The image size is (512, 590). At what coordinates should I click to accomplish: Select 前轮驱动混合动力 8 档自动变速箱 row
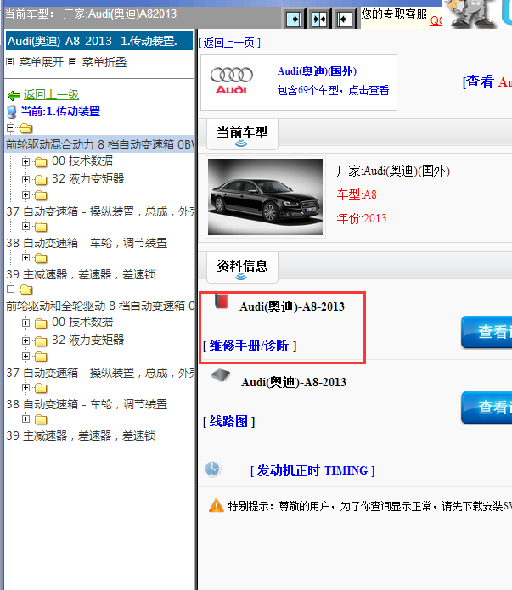(x=99, y=144)
